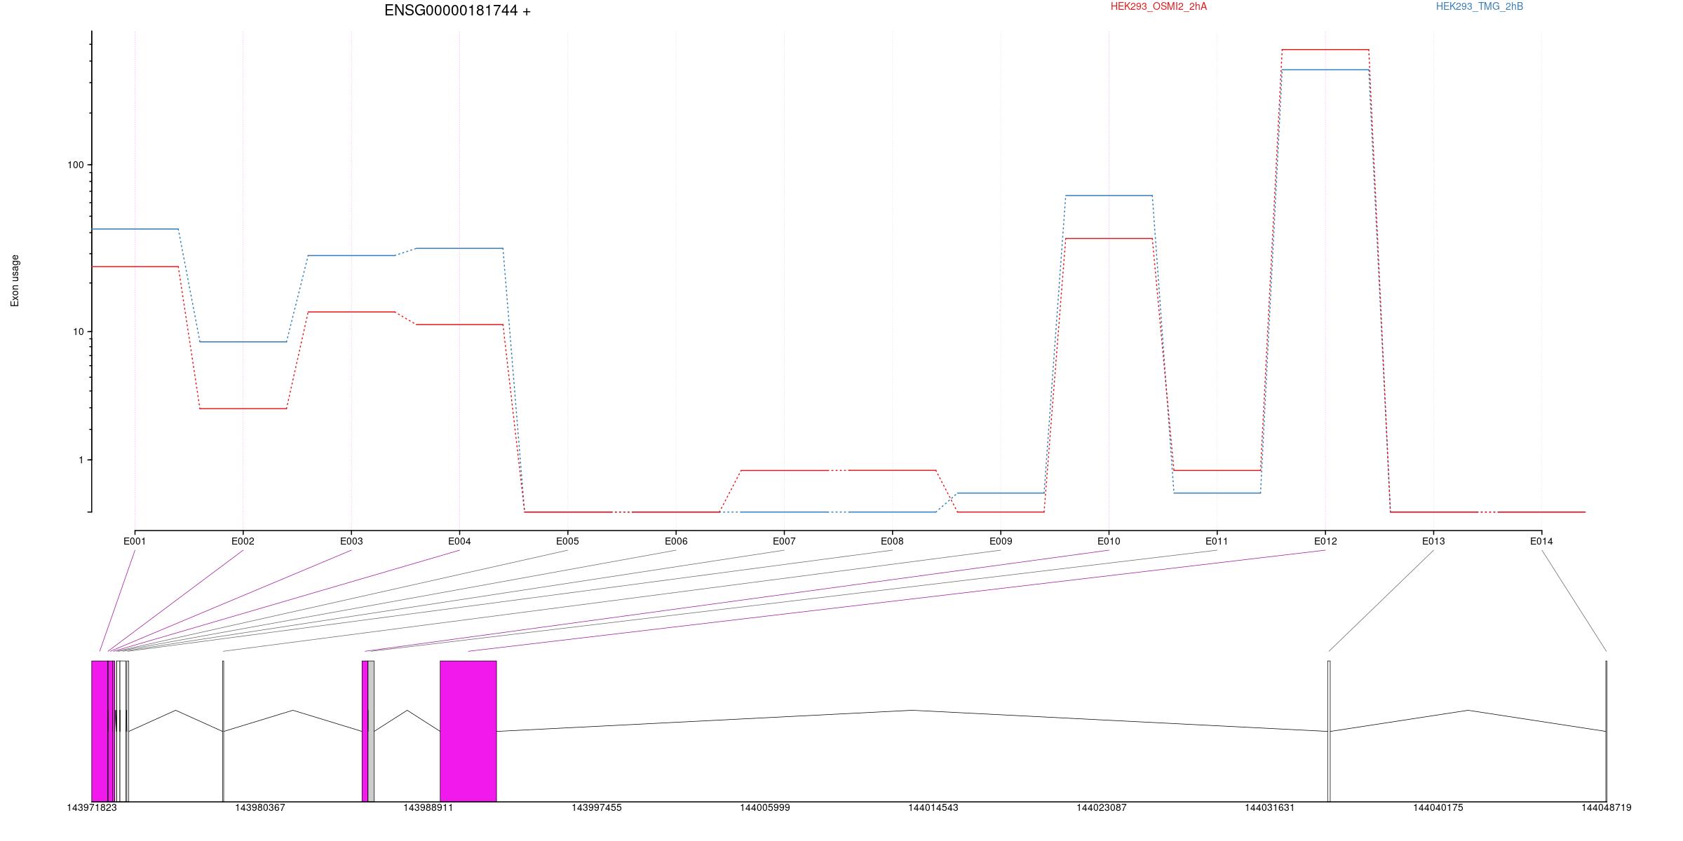The height and width of the screenshot is (841, 1683).
Task: Click the red line segment above E002
Action: [243, 409]
